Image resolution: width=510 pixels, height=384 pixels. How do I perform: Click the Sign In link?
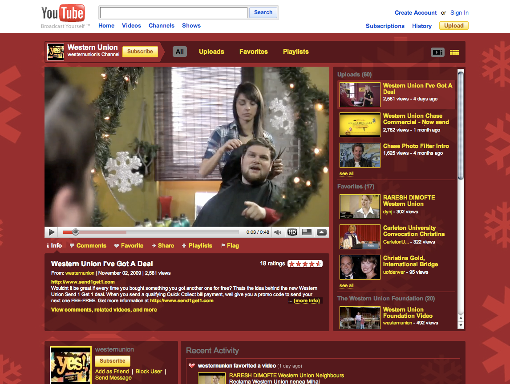[x=459, y=13]
